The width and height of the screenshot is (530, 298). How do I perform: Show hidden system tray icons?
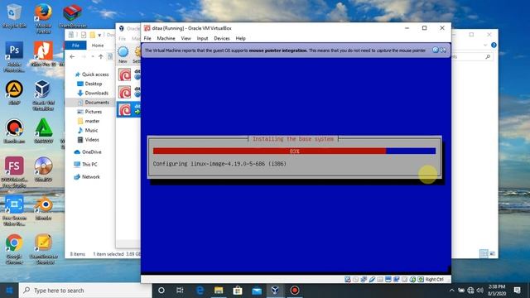click(x=452, y=291)
